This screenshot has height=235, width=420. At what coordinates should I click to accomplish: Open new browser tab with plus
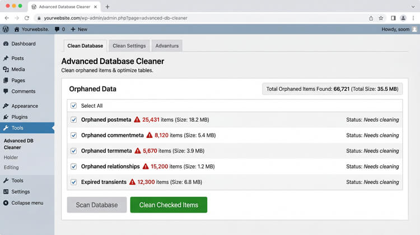point(107,7)
